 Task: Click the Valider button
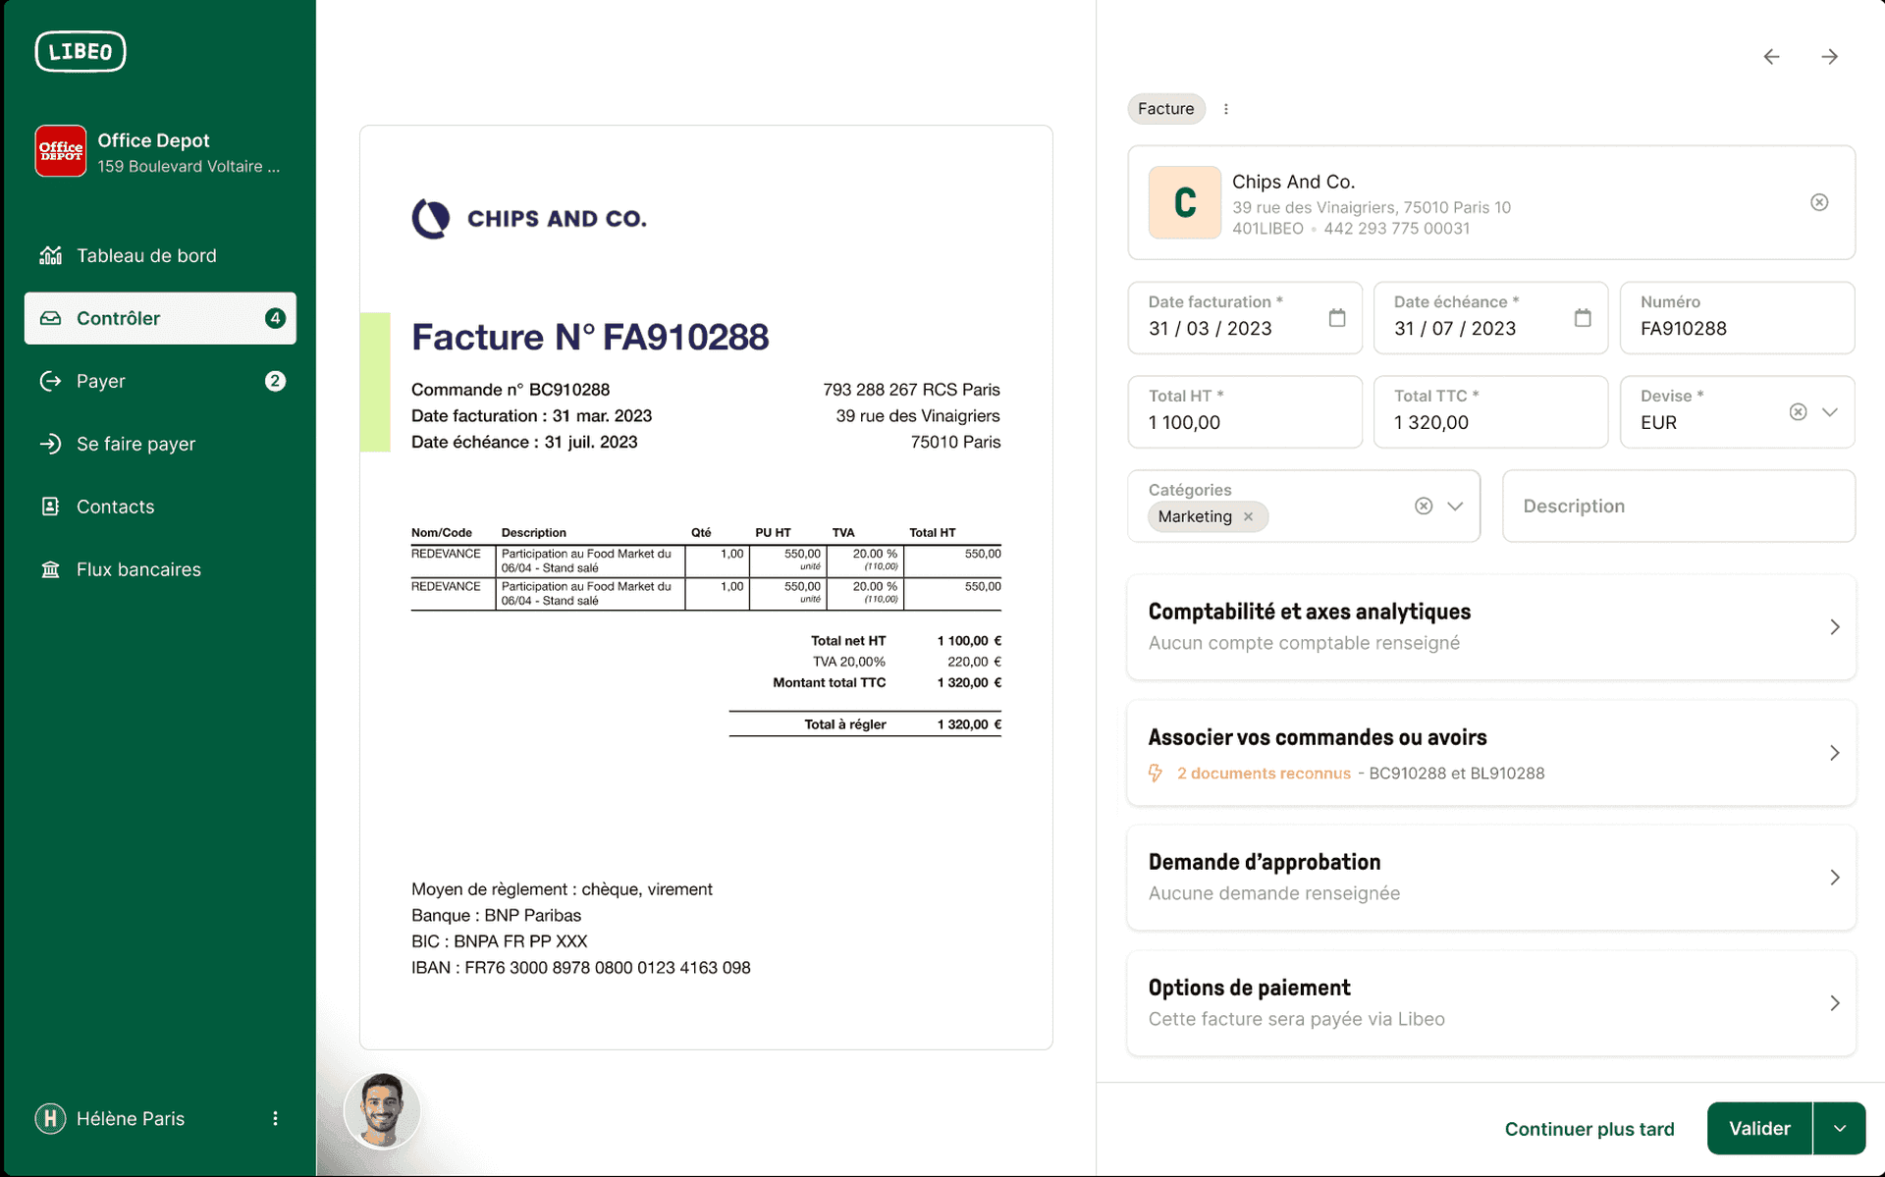point(1759,1128)
